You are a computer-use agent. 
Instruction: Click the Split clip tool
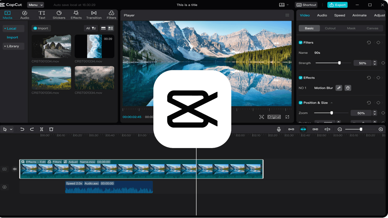click(42, 129)
